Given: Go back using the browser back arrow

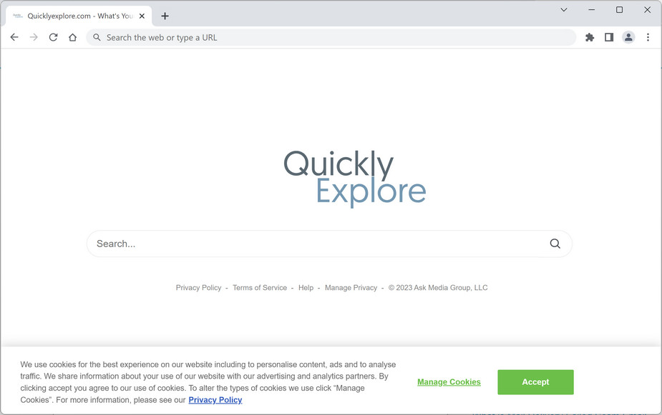Looking at the screenshot, I should (14, 37).
